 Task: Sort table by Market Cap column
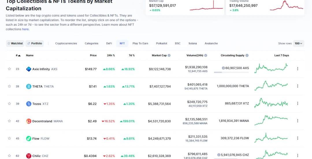(159, 55)
